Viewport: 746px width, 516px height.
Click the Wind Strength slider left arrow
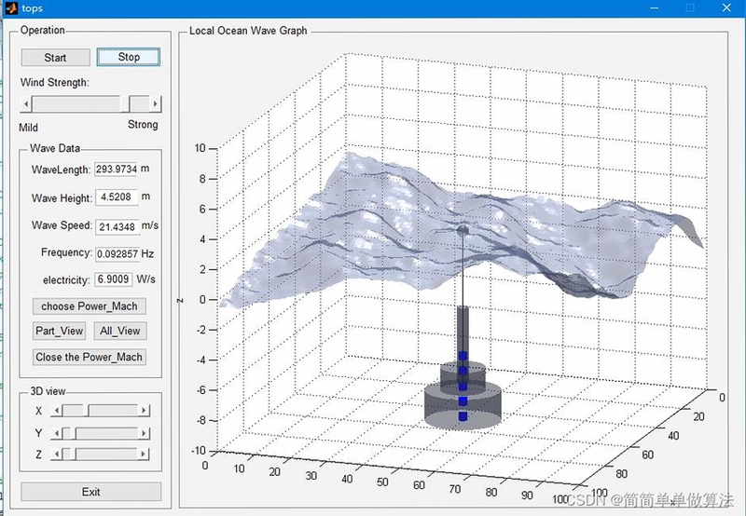point(26,103)
